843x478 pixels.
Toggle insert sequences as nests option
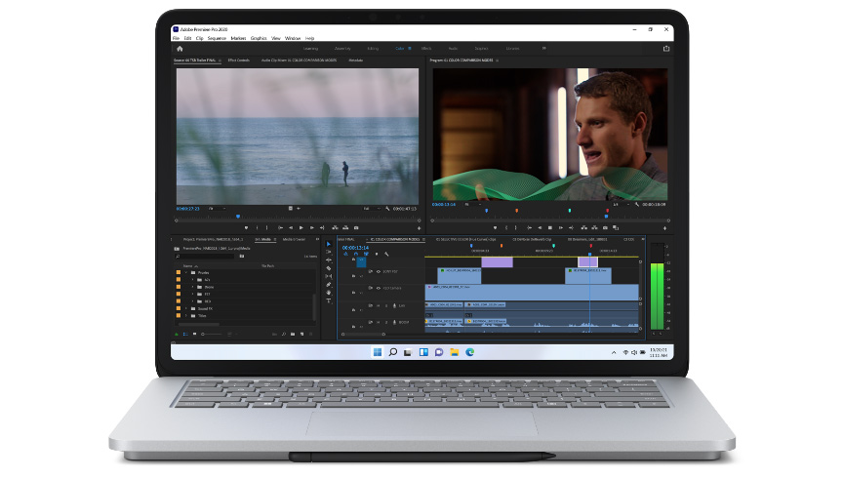pos(345,255)
